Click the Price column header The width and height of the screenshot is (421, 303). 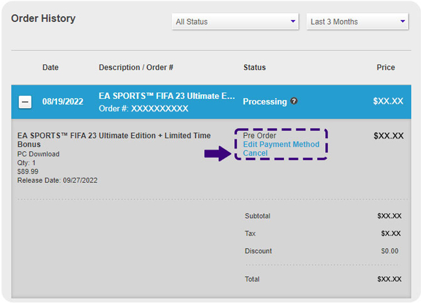pyautogui.click(x=386, y=67)
